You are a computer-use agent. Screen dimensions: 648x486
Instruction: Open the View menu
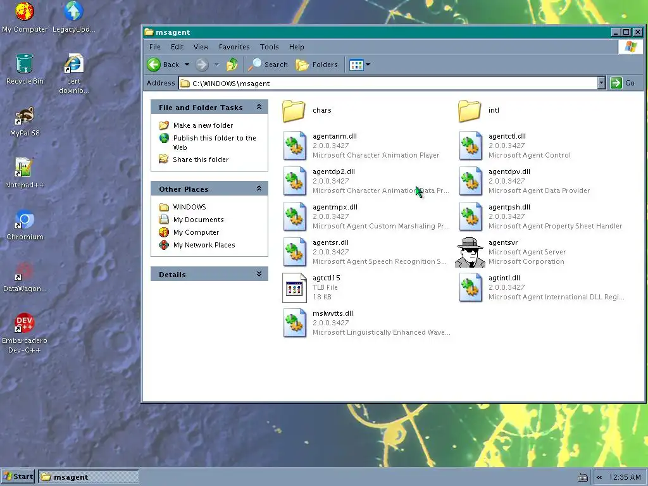[201, 47]
